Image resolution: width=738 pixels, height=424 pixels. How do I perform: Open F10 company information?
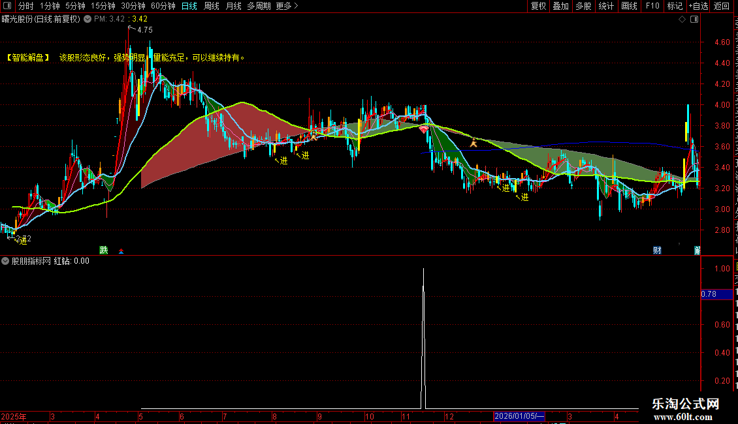[652, 6]
